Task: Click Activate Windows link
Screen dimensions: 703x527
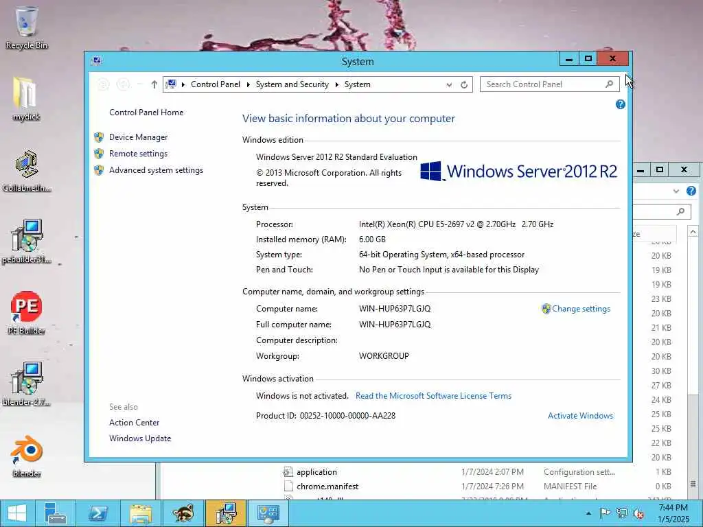Action: click(581, 415)
